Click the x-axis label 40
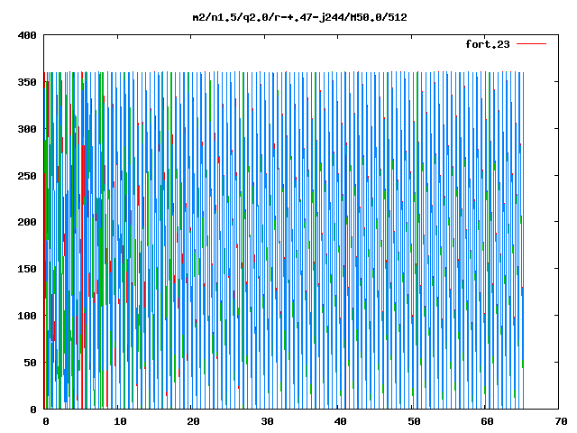Image resolution: width=577 pixels, height=433 pixels. coord(341,421)
